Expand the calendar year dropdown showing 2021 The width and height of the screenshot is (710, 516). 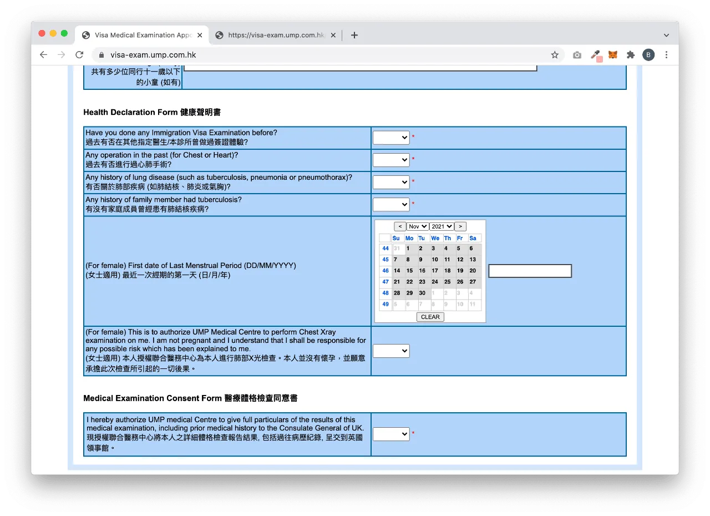tap(442, 226)
